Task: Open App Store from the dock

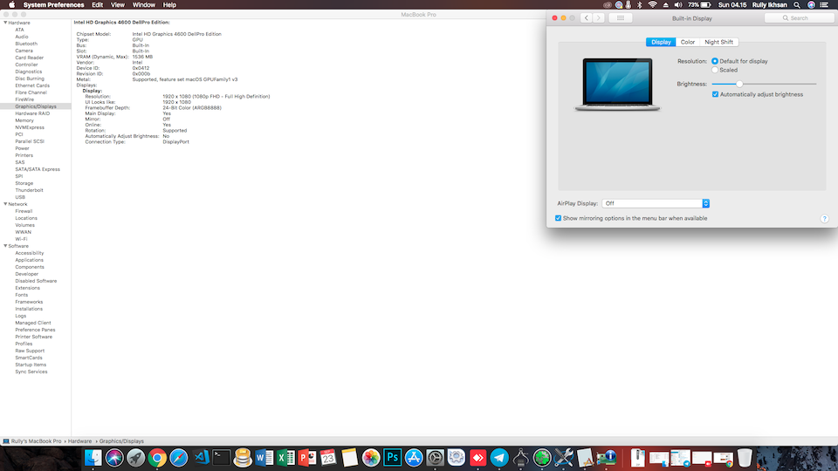Action: (x=414, y=458)
